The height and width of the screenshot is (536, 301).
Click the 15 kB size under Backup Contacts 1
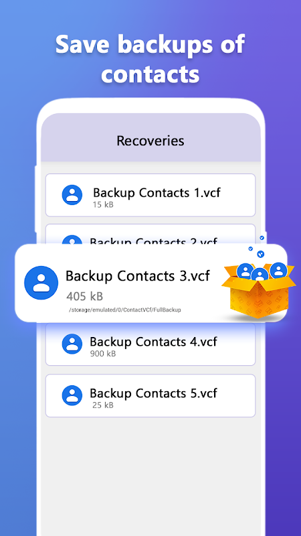[103, 205]
